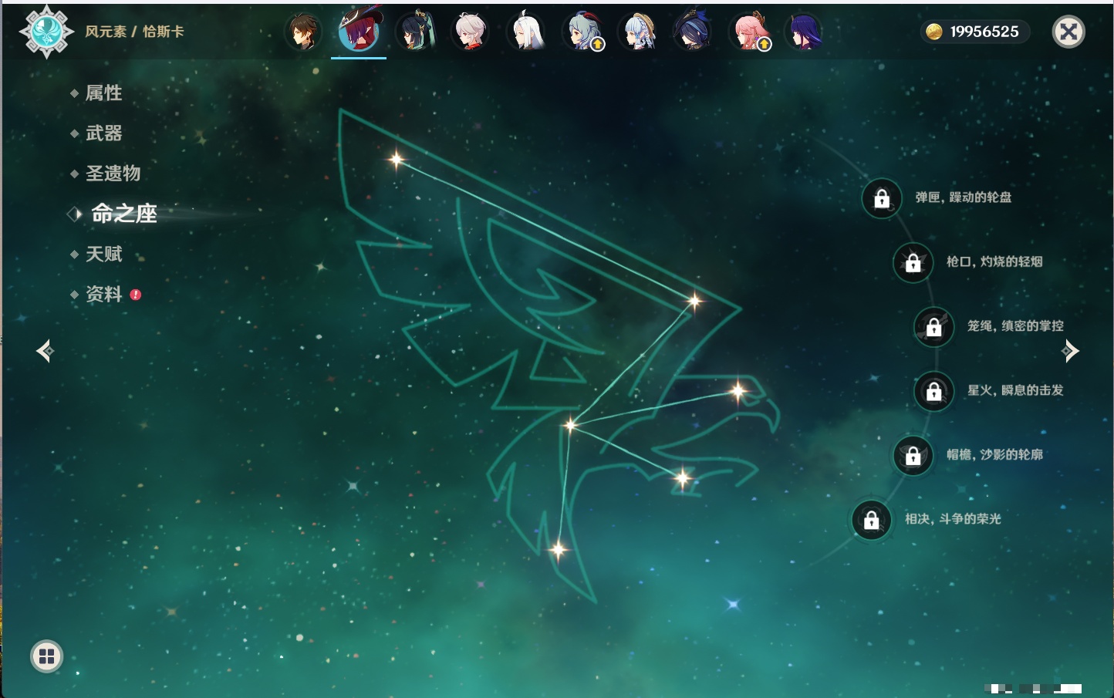Click the Anemo element emblem

pos(46,32)
